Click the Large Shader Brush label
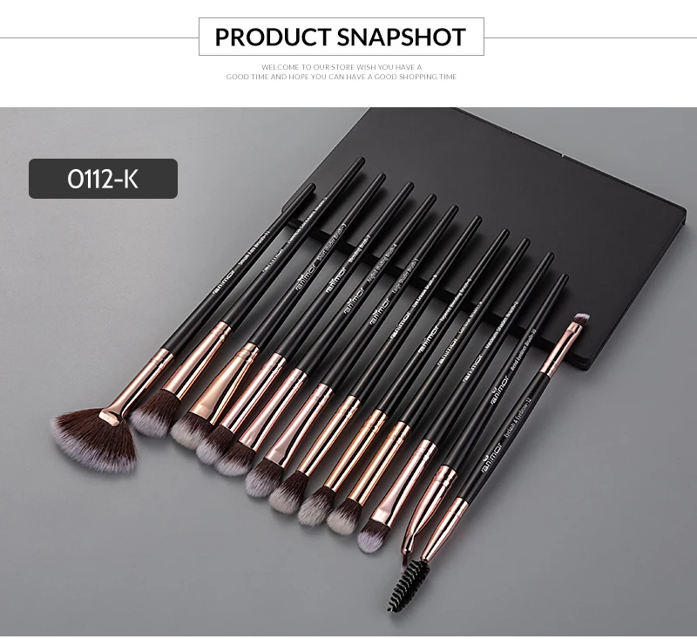697x639 pixels. pyautogui.click(x=405, y=277)
